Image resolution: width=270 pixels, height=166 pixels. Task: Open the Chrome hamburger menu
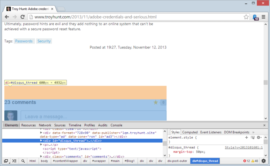pos(264,17)
